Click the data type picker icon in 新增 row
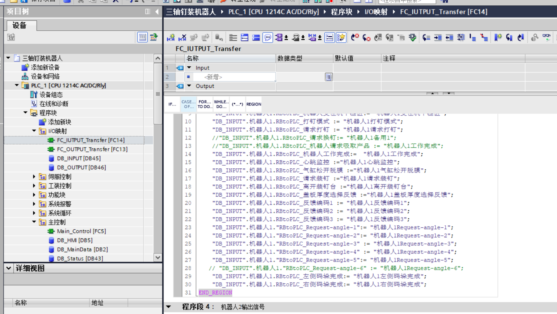Image resolution: width=557 pixels, height=314 pixels. click(x=329, y=77)
